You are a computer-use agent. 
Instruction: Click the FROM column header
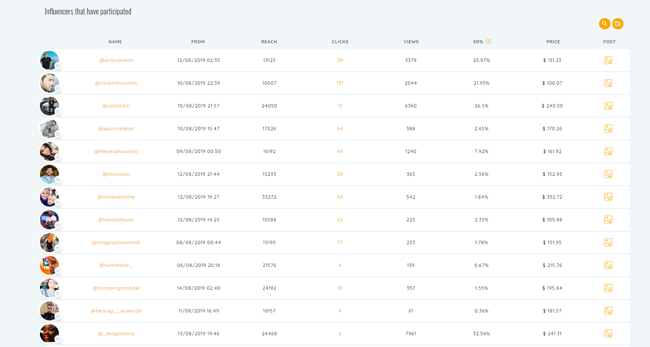pos(198,42)
